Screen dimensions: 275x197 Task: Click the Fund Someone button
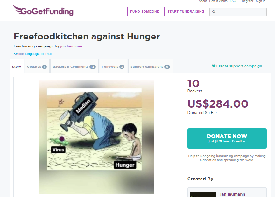point(145,11)
